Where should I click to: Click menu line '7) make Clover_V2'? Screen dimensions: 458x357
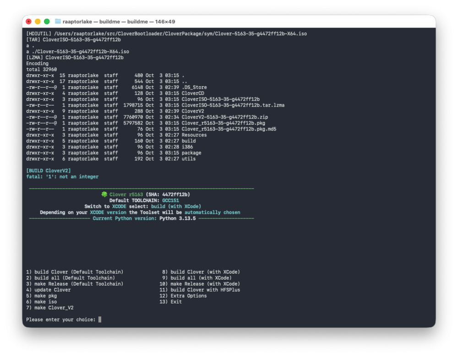[x=50, y=308]
